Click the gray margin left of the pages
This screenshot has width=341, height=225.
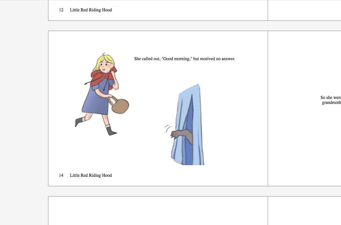point(24,111)
